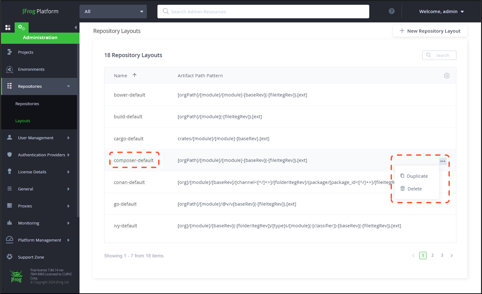Expand the License Details submenu arrow
The image size is (482, 294).
(68, 172)
